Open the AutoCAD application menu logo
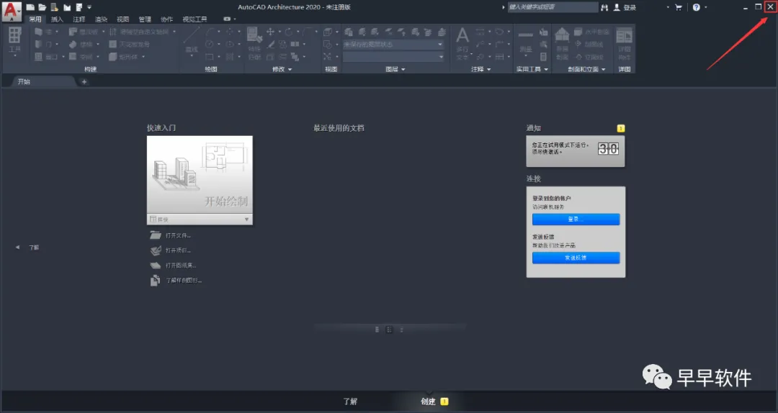 [x=12, y=10]
